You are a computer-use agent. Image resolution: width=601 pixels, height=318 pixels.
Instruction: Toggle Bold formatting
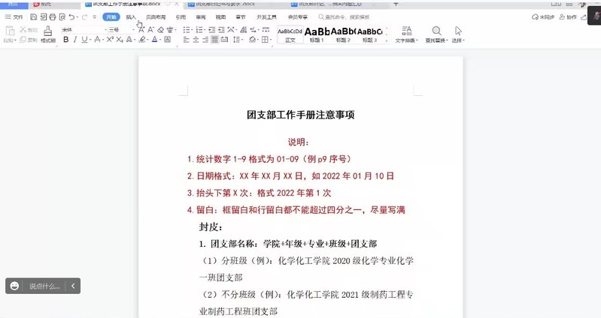65,40
